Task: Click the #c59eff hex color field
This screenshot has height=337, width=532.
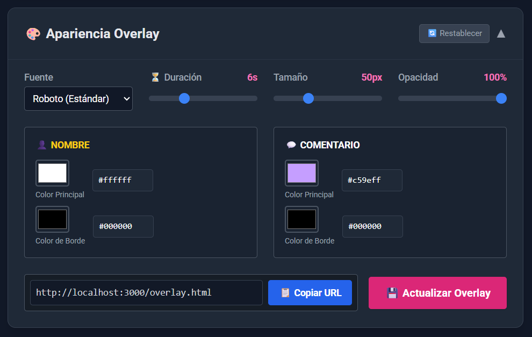Action: coord(372,181)
